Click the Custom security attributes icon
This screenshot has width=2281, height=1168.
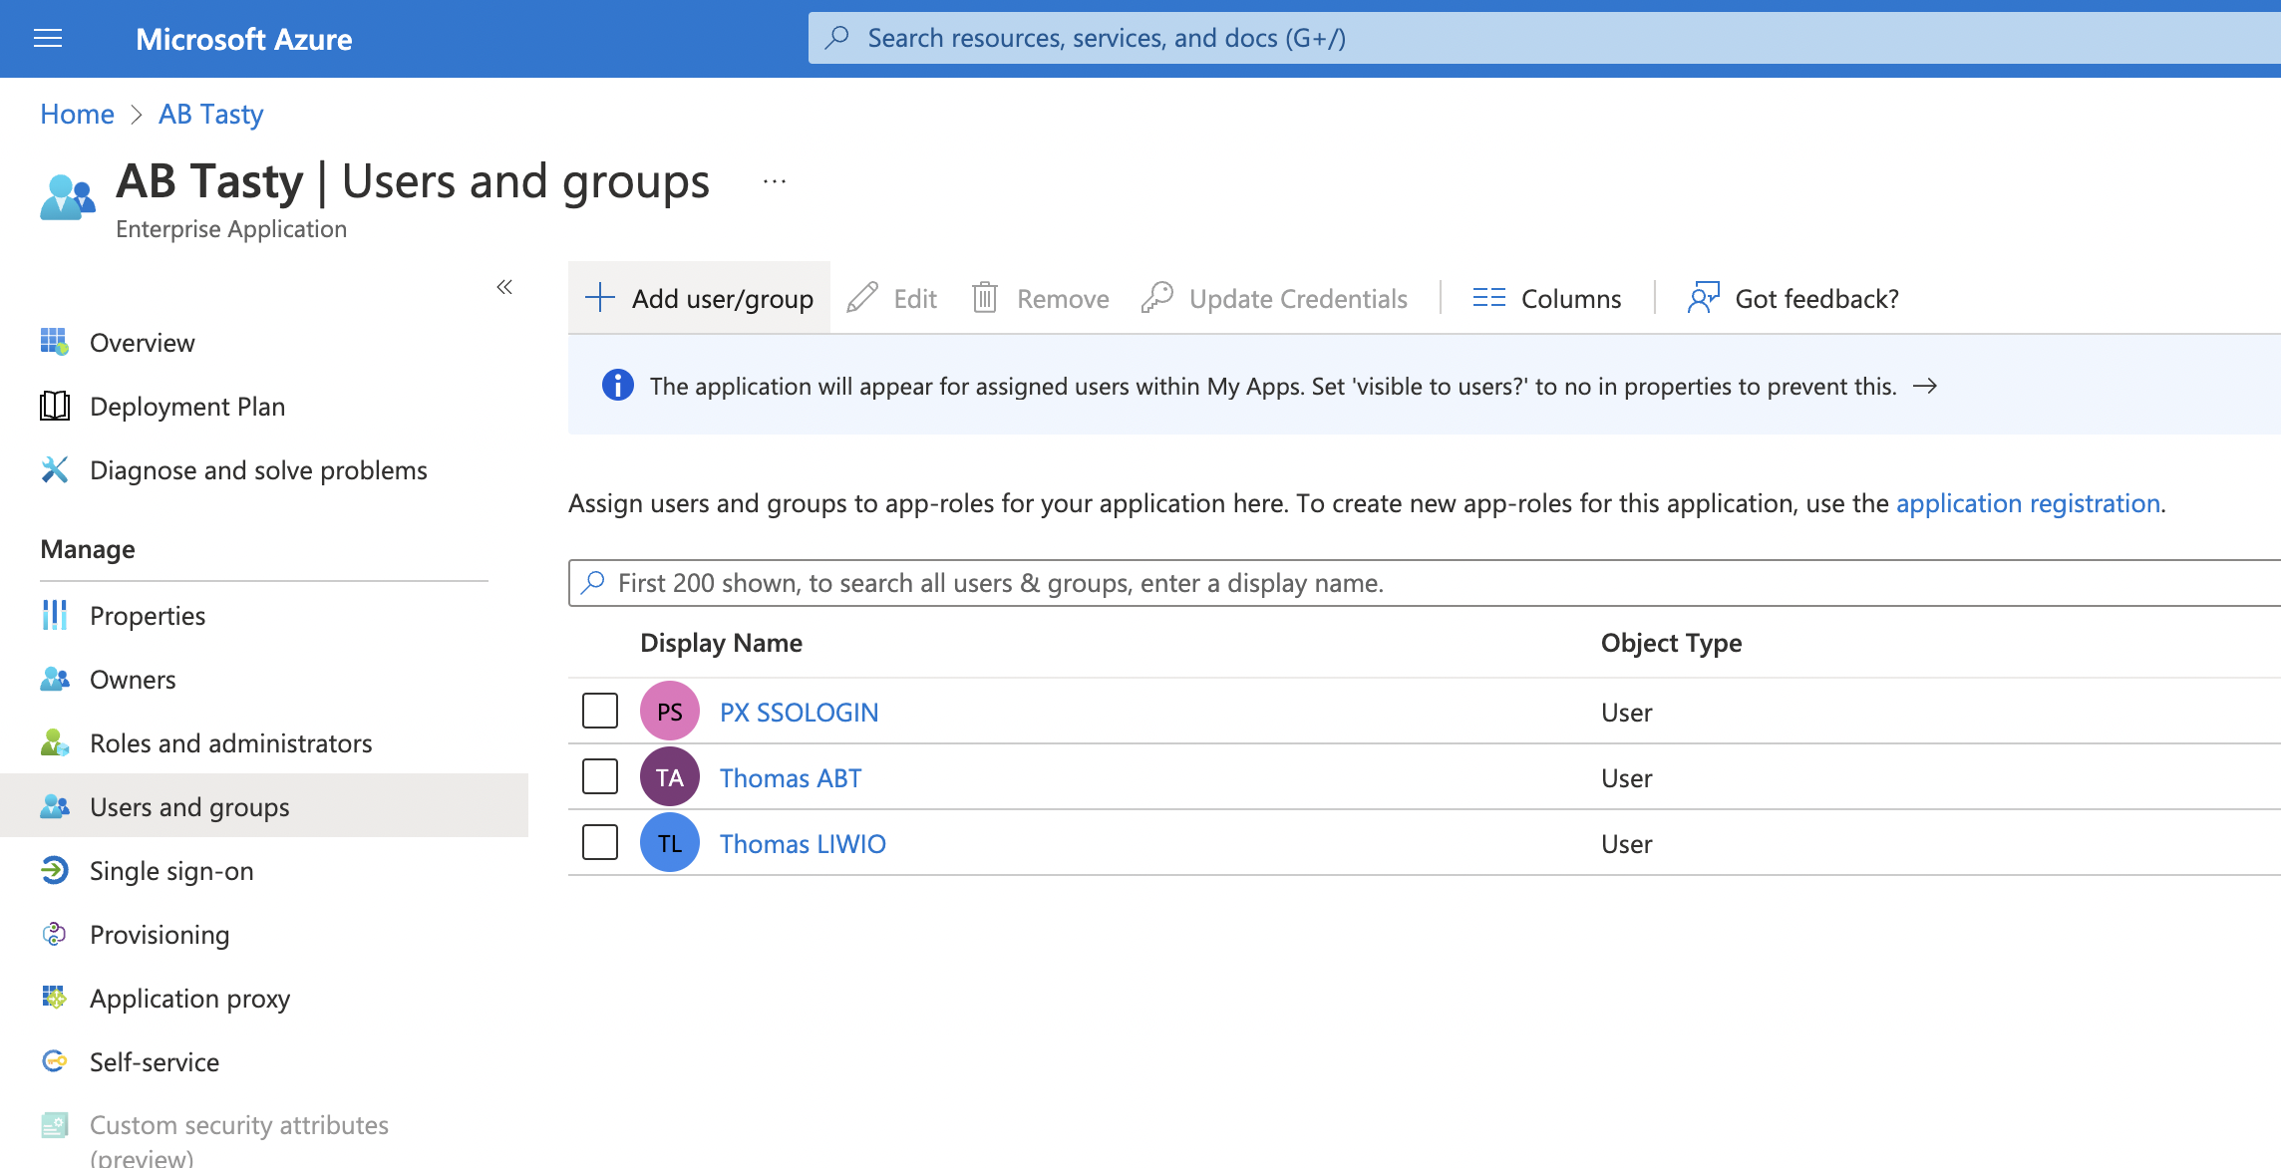click(x=55, y=1125)
